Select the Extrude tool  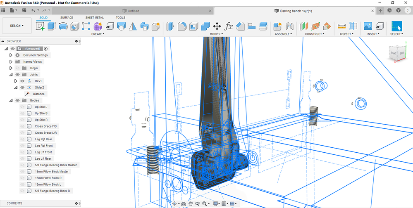(x=52, y=26)
